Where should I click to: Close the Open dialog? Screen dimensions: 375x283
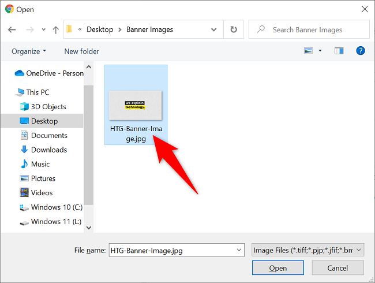tap(365, 9)
